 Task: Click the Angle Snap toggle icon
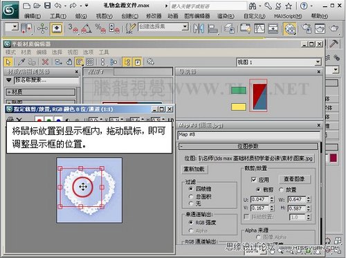[x=86, y=28]
